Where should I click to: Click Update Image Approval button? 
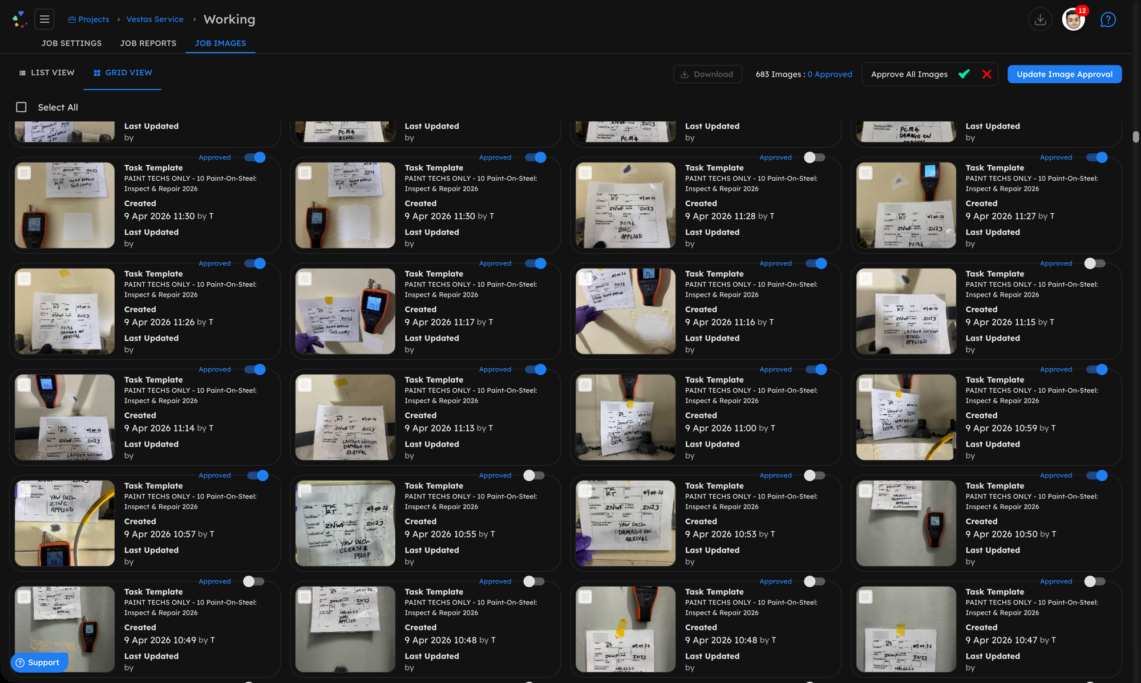[1064, 74]
